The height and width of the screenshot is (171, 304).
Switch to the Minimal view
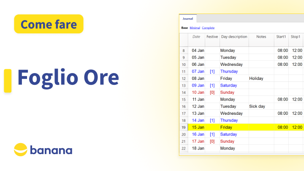coord(195,28)
